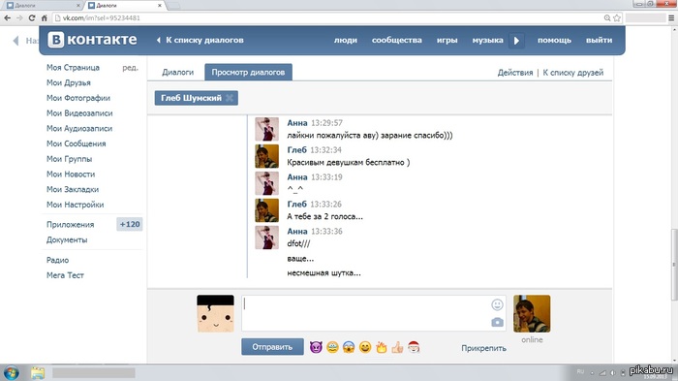Open Мои Аудиозаписи
The image size is (678, 381).
(79, 128)
